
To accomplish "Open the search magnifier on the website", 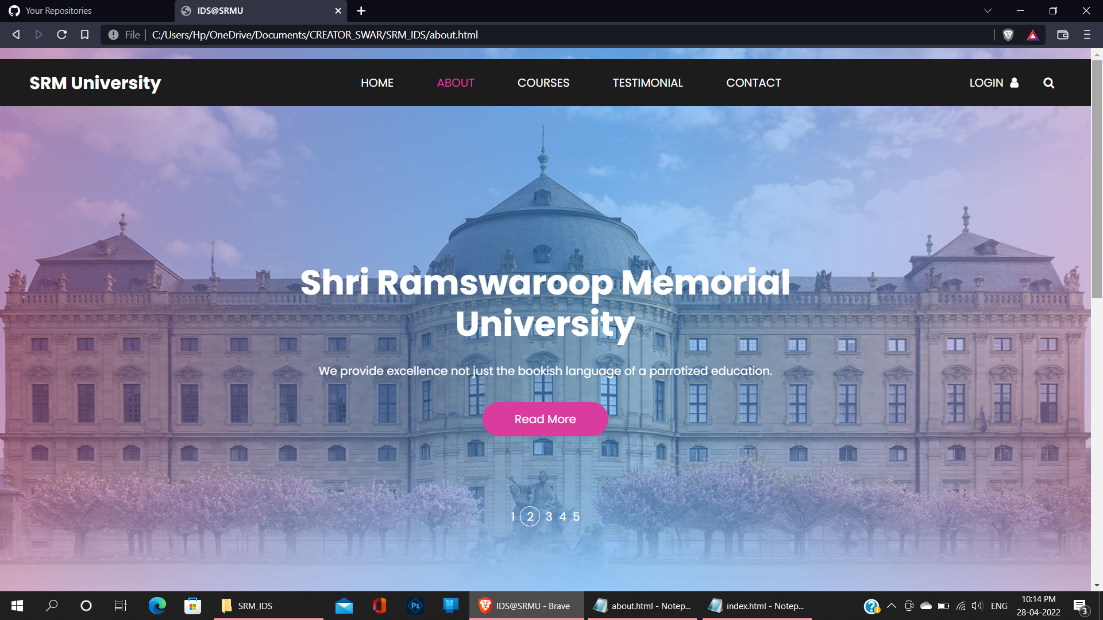I will (x=1048, y=83).
